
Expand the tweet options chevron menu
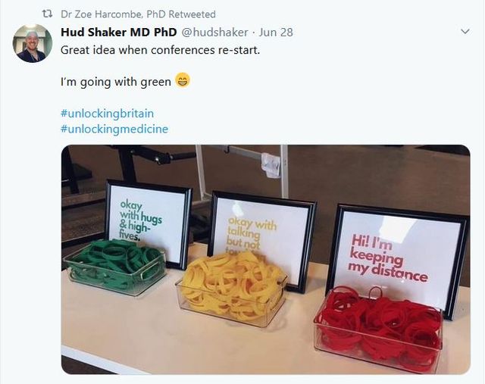click(x=465, y=32)
